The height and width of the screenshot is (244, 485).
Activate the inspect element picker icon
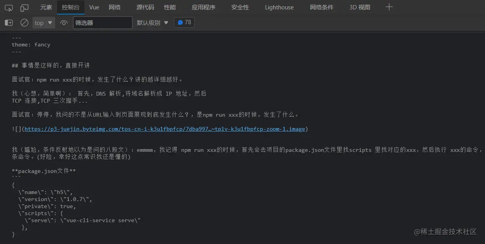coord(9,7)
